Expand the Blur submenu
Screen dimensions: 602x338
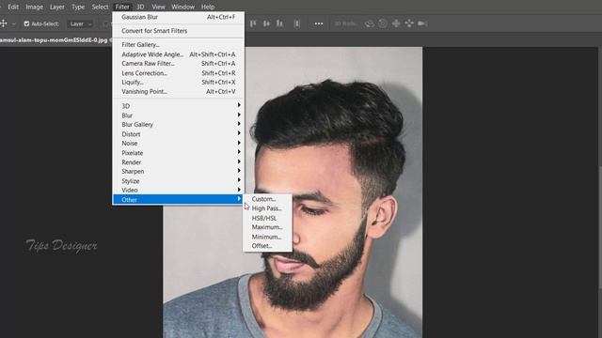tap(178, 115)
